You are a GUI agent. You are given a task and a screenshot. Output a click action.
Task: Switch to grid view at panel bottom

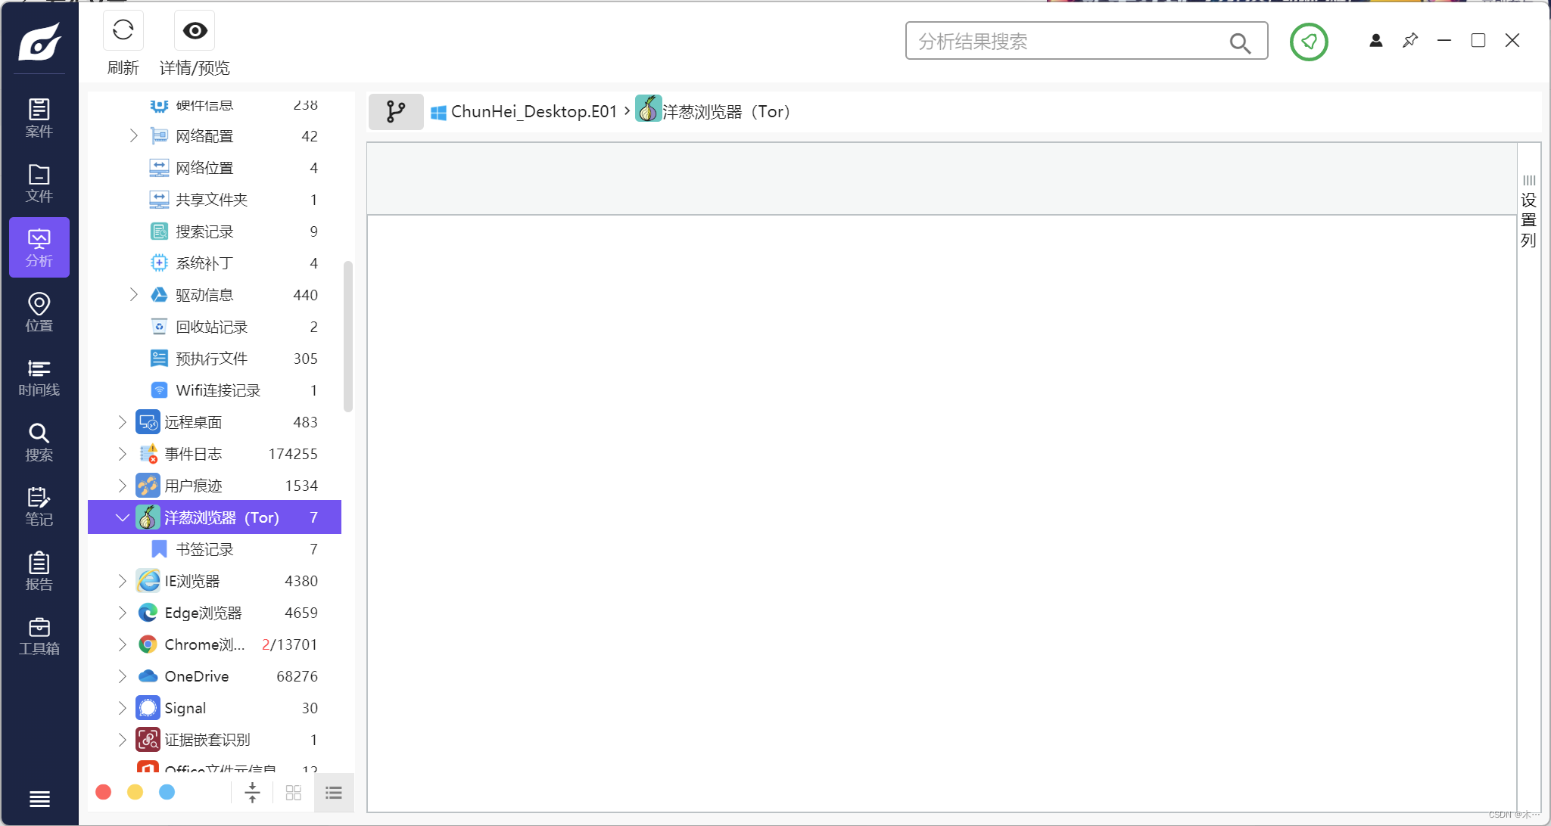pyautogui.click(x=294, y=793)
